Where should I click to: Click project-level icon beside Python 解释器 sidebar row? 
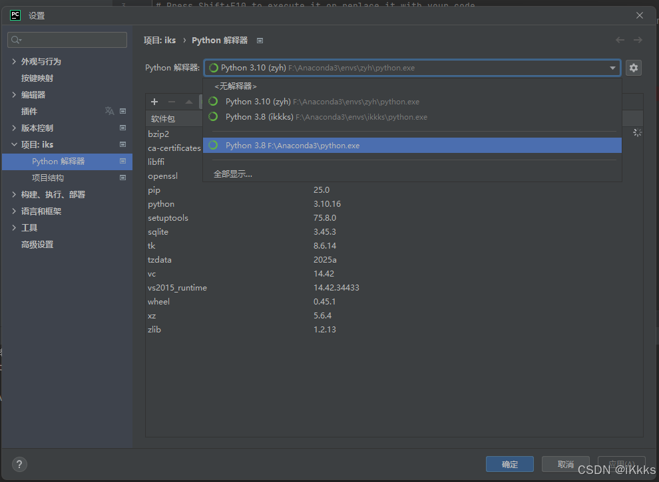coord(122,162)
